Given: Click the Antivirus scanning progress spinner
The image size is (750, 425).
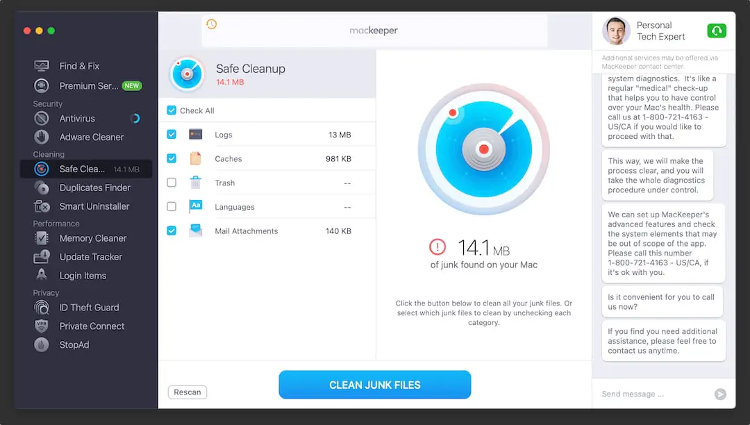Looking at the screenshot, I should (135, 118).
